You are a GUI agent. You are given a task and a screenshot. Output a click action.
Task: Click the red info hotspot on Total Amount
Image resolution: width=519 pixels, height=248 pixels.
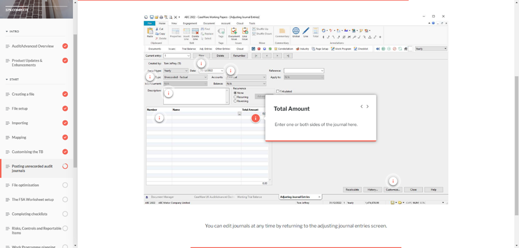click(255, 117)
